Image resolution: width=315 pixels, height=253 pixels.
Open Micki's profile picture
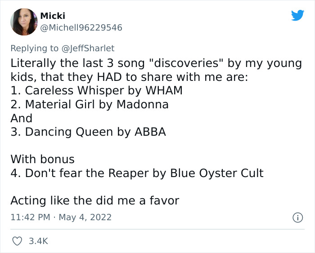coord(24,22)
